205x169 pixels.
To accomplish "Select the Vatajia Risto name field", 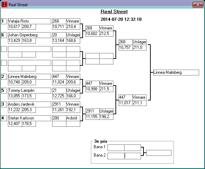I will (x=29, y=21).
